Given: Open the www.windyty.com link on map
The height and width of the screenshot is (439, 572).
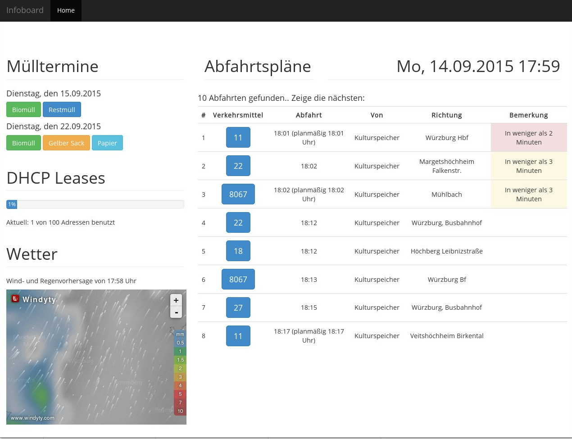Looking at the screenshot, I should tap(32, 418).
